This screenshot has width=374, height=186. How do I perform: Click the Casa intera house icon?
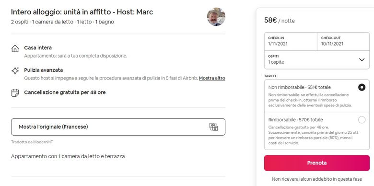(15, 48)
